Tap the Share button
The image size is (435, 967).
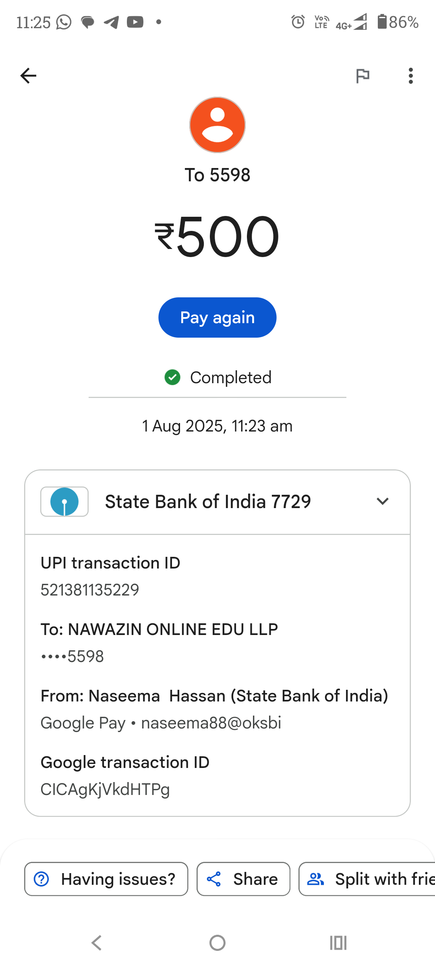click(243, 879)
